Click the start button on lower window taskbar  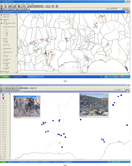(3, 162)
